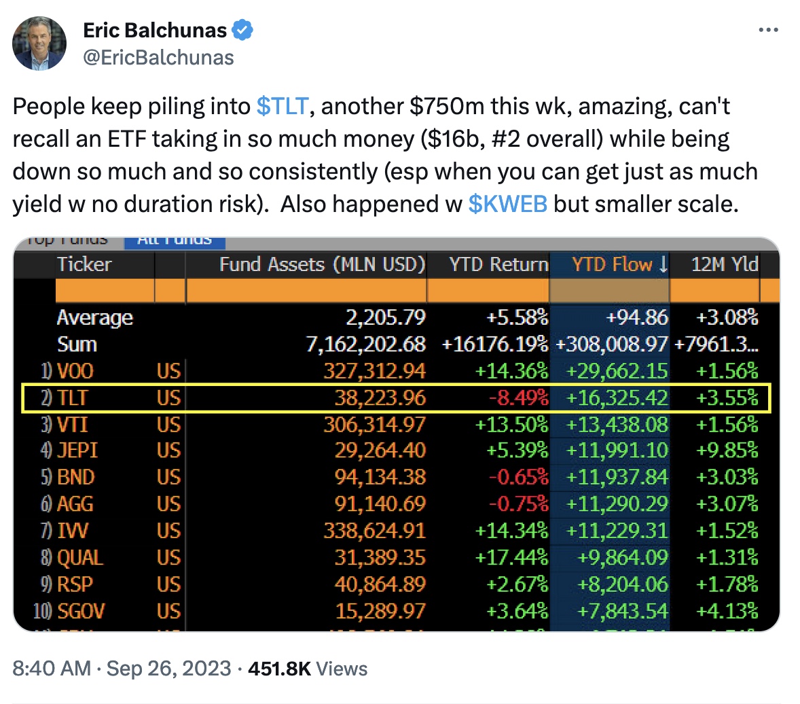Click the 451.8K Views count
This screenshot has height=704, width=800.
pos(308,669)
